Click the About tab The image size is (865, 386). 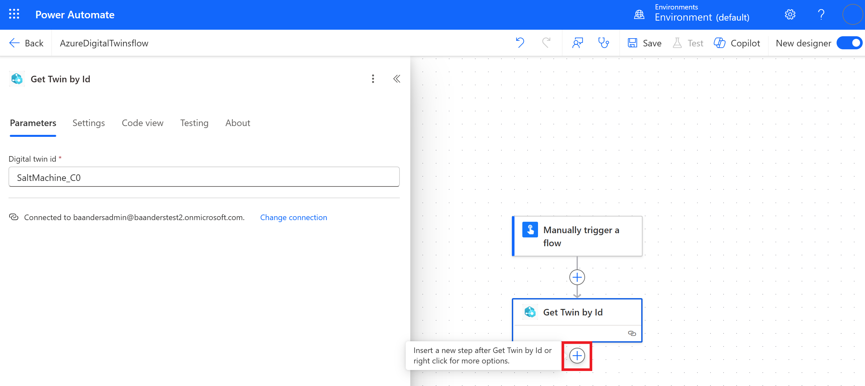[238, 122]
